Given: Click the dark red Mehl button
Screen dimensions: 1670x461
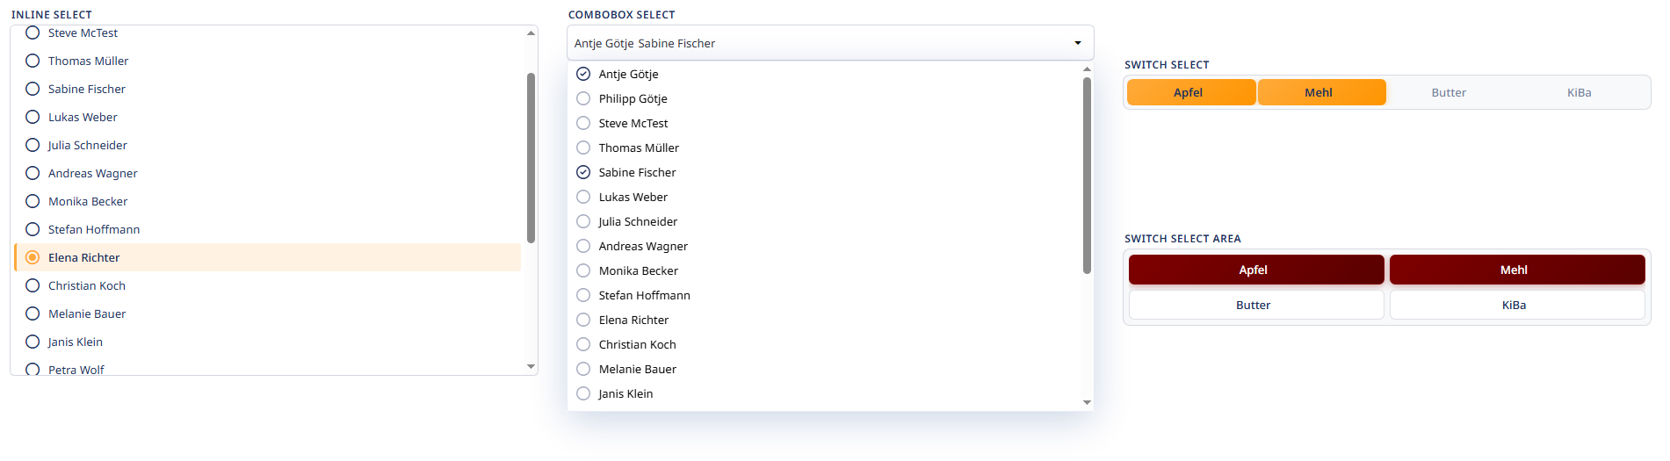Looking at the screenshot, I should (1516, 270).
